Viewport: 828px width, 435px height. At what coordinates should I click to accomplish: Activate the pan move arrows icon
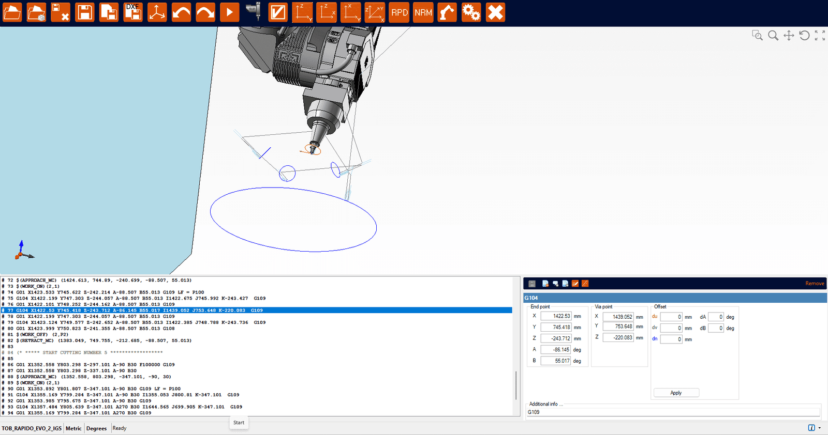789,35
